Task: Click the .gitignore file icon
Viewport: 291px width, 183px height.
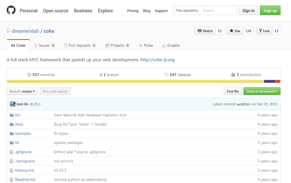Action: (x=12, y=152)
